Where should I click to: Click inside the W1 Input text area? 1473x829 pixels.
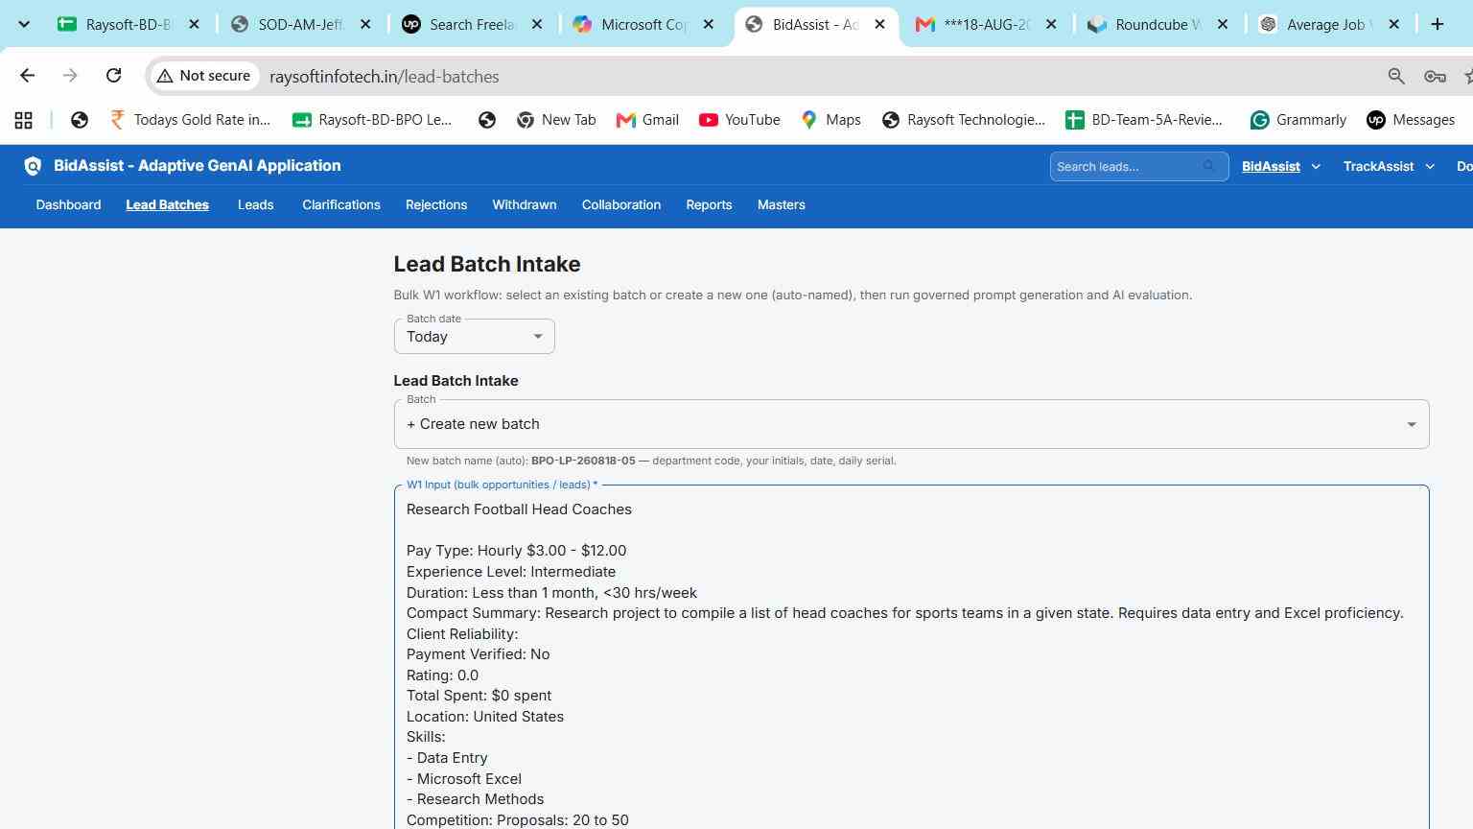(x=911, y=662)
